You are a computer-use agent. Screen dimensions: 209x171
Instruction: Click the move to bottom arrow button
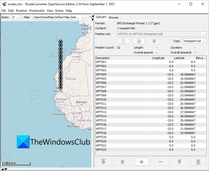click(198, 162)
